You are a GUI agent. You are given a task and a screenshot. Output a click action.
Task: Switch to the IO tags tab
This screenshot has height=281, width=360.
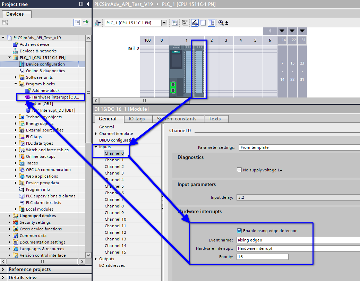(x=136, y=119)
